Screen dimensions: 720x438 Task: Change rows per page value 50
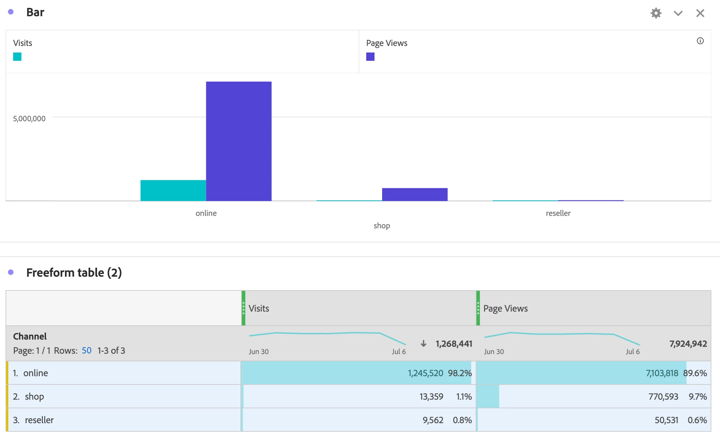tap(86, 351)
